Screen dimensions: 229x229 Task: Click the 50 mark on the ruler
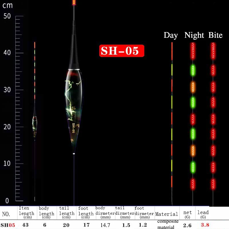point(7,16)
